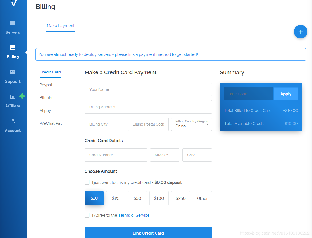
Task: Select Paypal payment method
Action: [x=46, y=85]
